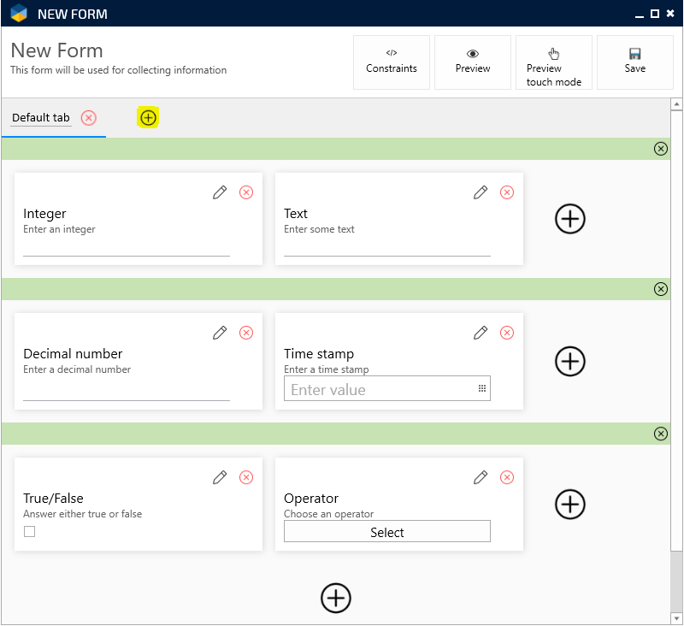Open the Operator Select dropdown
This screenshot has height=626, width=684.
point(387,532)
